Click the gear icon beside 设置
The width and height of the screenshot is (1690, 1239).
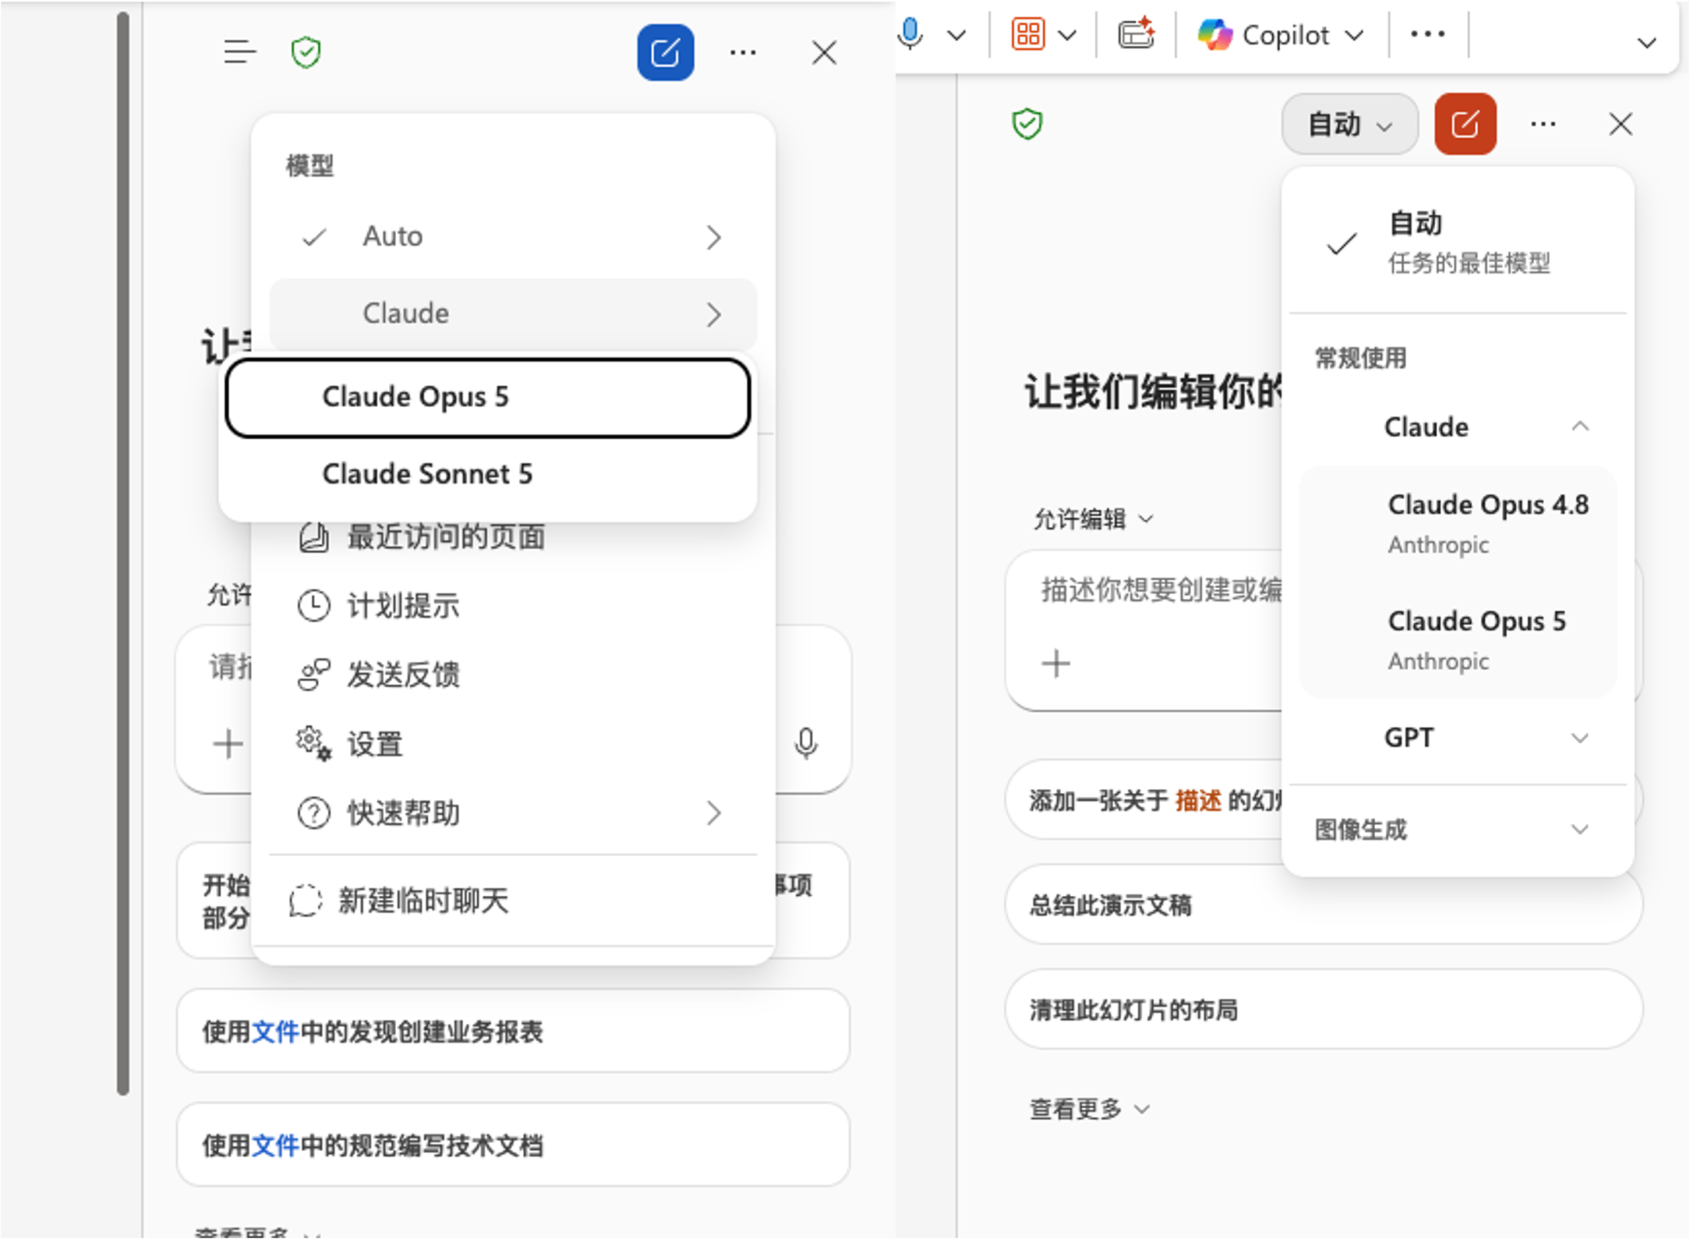tap(314, 744)
